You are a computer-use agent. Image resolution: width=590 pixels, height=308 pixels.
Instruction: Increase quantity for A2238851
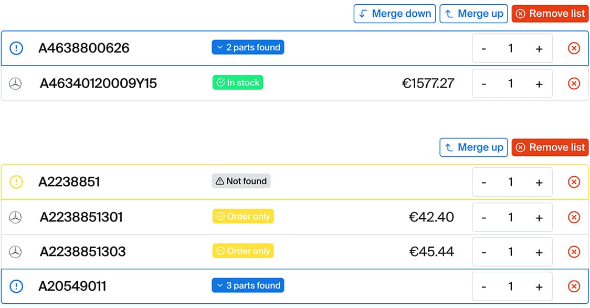539,183
